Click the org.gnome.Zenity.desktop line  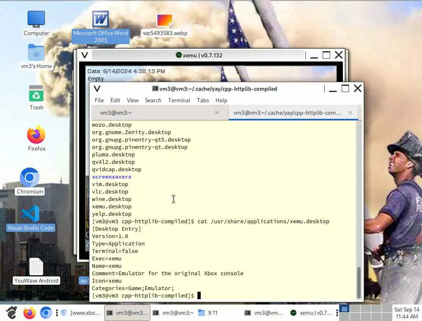pos(131,132)
